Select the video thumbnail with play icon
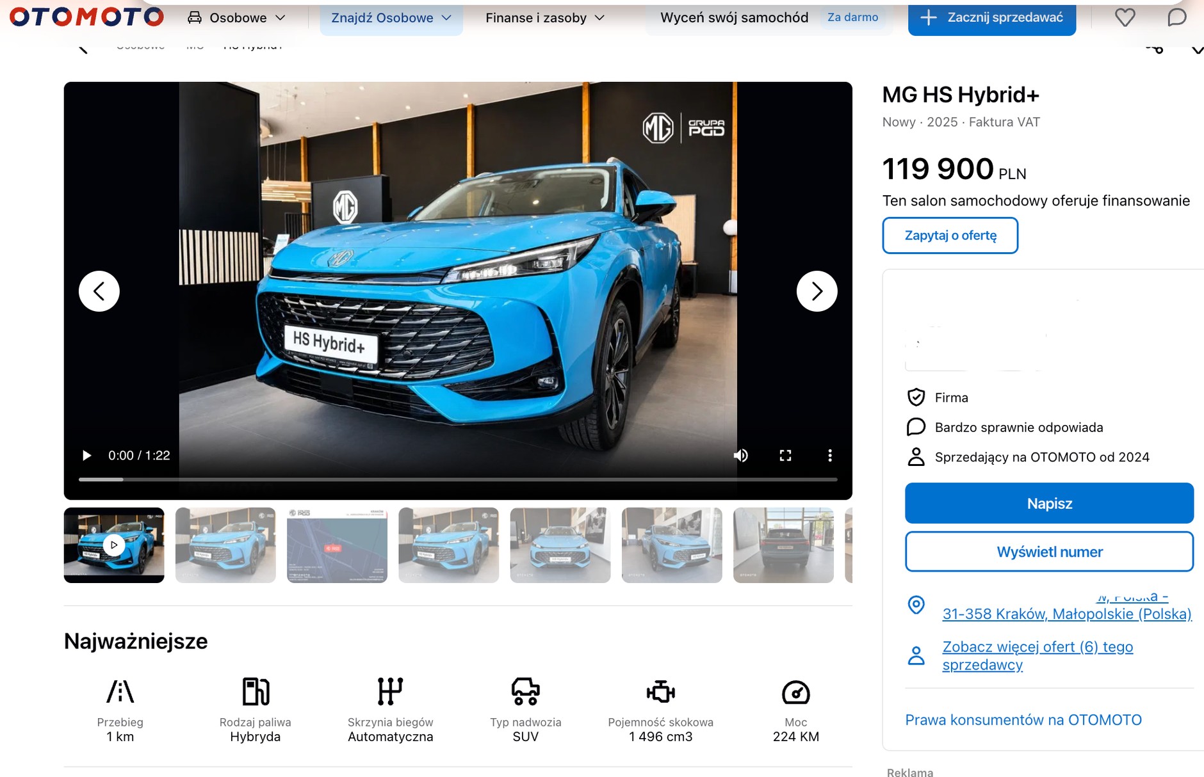Image resolution: width=1204 pixels, height=777 pixels. (114, 545)
